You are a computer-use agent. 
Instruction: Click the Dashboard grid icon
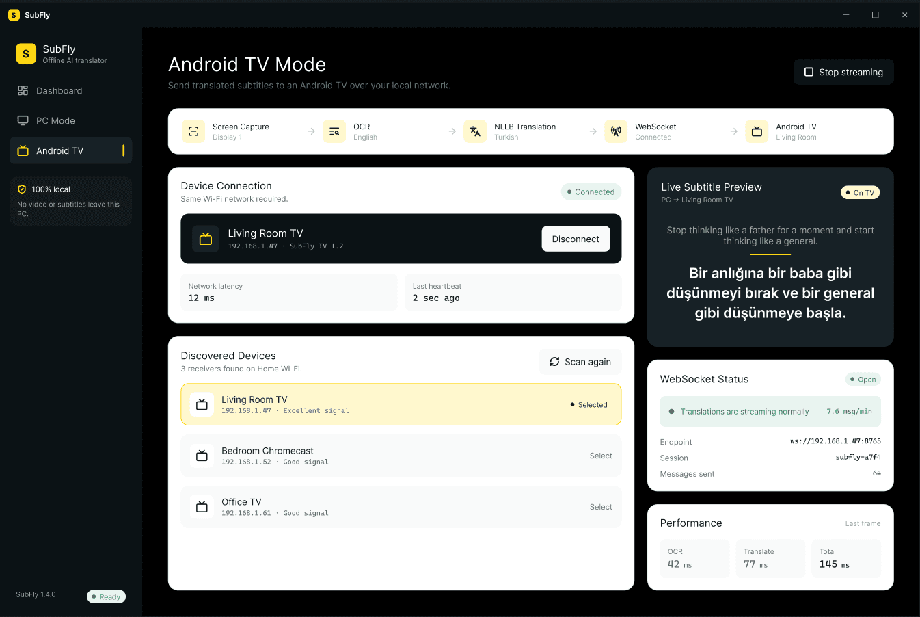23,90
